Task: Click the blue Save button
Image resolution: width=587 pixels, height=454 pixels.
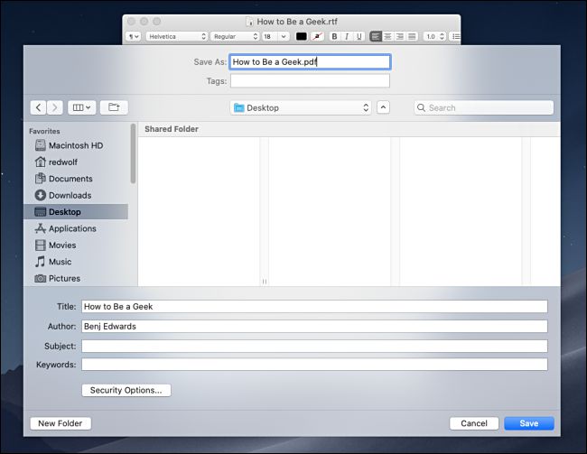Action: pos(529,423)
